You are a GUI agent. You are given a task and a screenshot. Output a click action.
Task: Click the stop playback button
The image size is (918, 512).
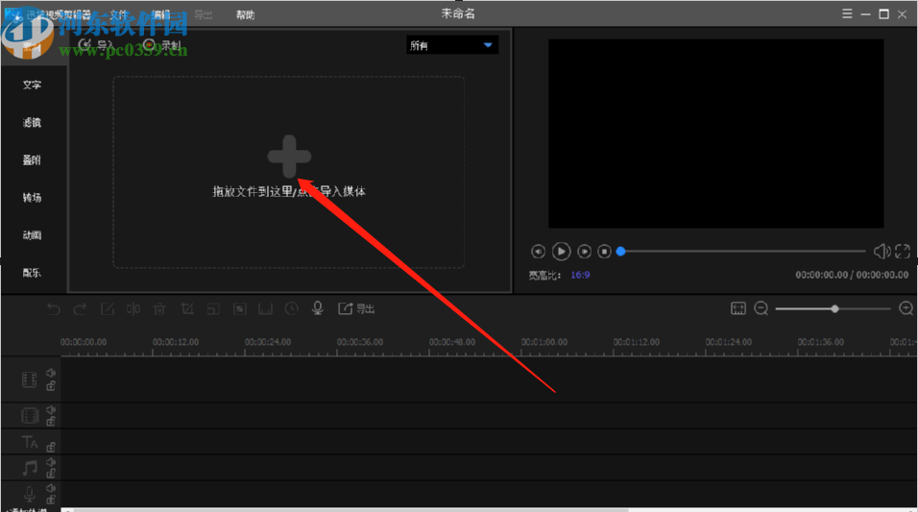[604, 252]
